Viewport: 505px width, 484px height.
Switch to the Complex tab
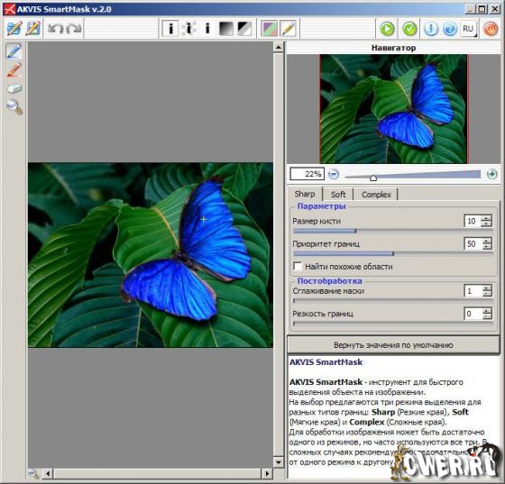(x=376, y=195)
